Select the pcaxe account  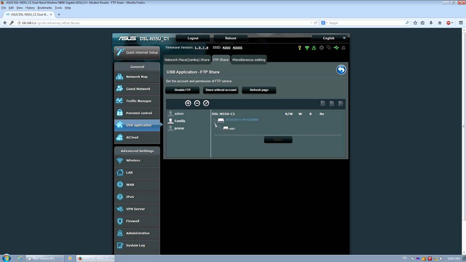[x=179, y=128]
